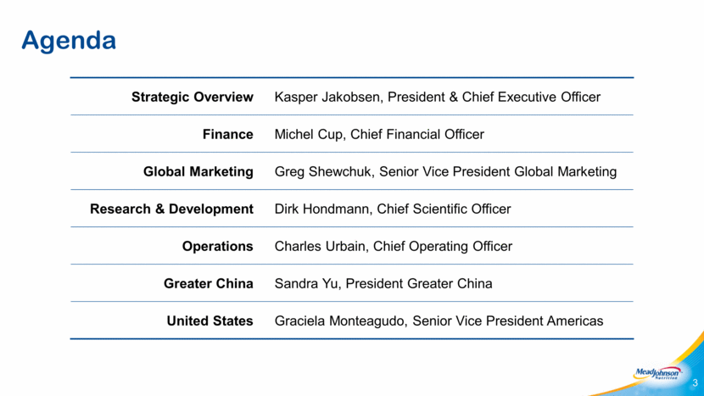This screenshot has height=396, width=704.
Task: Click the bottom blue table border line
Action: [x=352, y=339]
